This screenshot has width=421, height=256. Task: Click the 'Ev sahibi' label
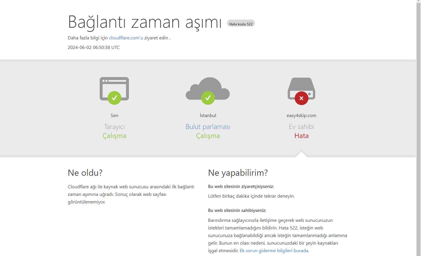301,127
